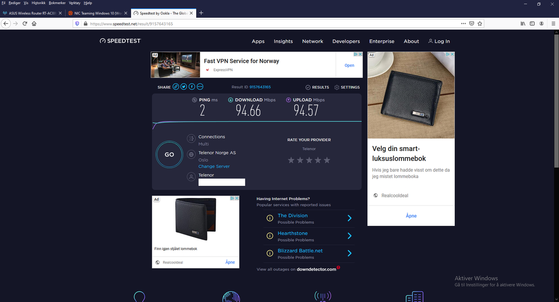Share the result on Twitter
The width and height of the screenshot is (559, 302).
184,87
